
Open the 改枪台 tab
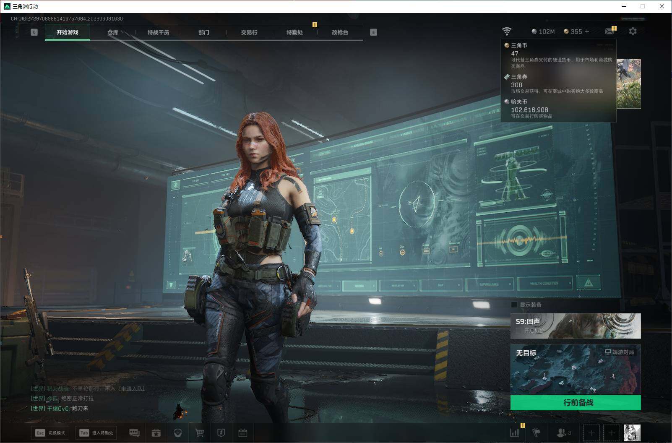[340, 32]
